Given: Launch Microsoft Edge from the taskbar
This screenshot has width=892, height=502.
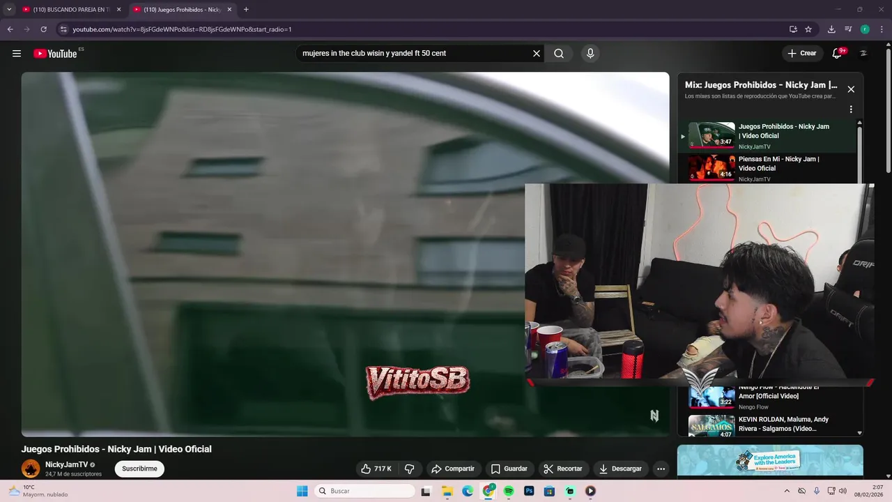Looking at the screenshot, I should click(x=468, y=491).
